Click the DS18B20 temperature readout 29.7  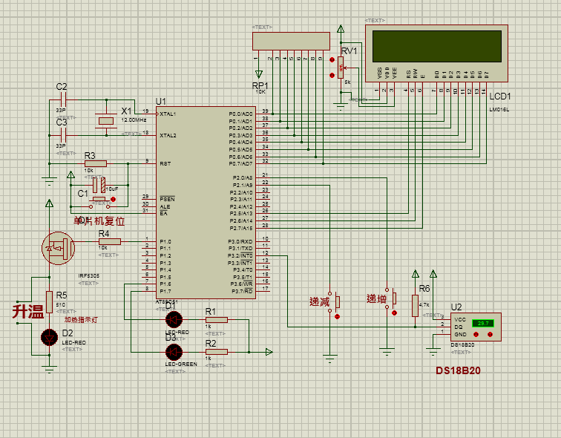click(484, 324)
